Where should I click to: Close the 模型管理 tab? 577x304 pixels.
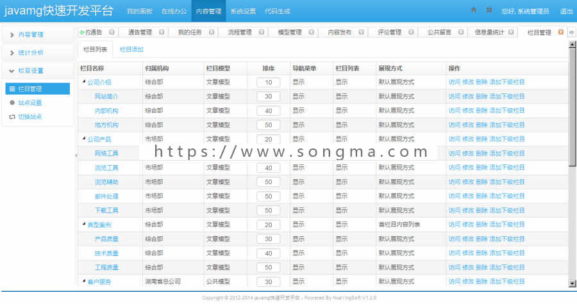tap(312, 32)
